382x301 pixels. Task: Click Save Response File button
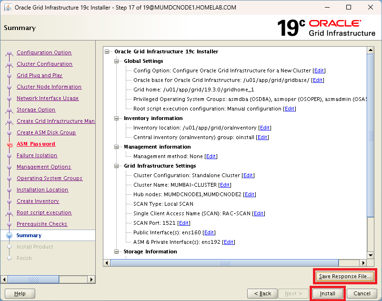(x=345, y=276)
